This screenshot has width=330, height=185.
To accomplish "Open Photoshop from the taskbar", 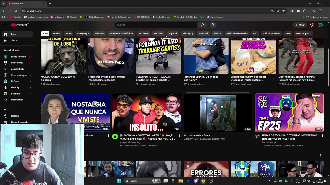I will (x=188, y=181).
